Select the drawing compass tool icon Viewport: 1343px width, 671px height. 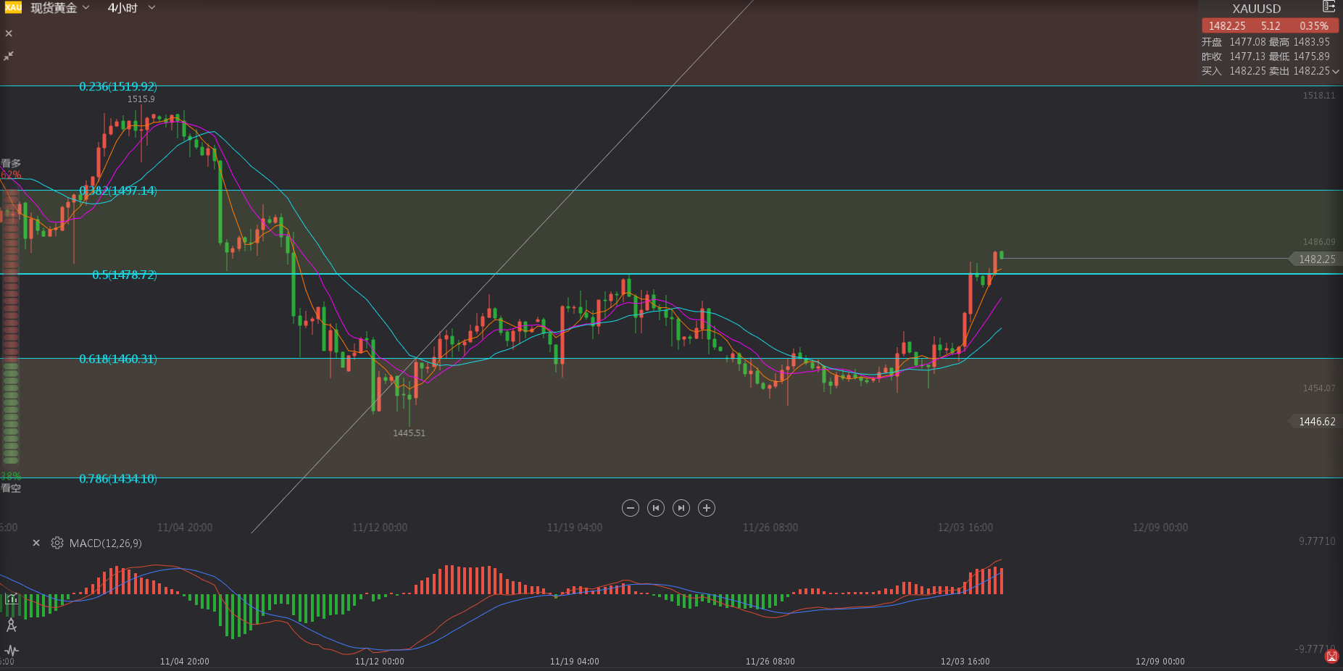12,625
